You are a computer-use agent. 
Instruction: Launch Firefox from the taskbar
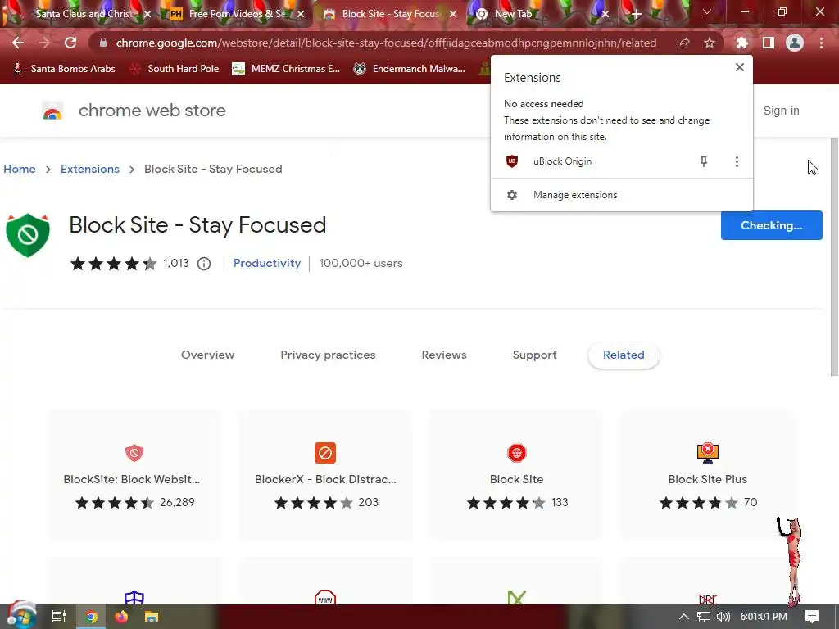coord(121,617)
